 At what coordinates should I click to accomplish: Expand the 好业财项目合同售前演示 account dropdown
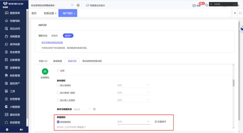click(72, 5)
